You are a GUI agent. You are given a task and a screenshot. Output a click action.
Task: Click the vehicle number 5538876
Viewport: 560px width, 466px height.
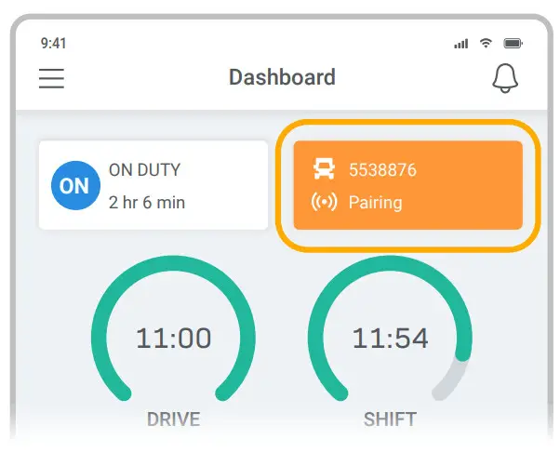click(382, 170)
